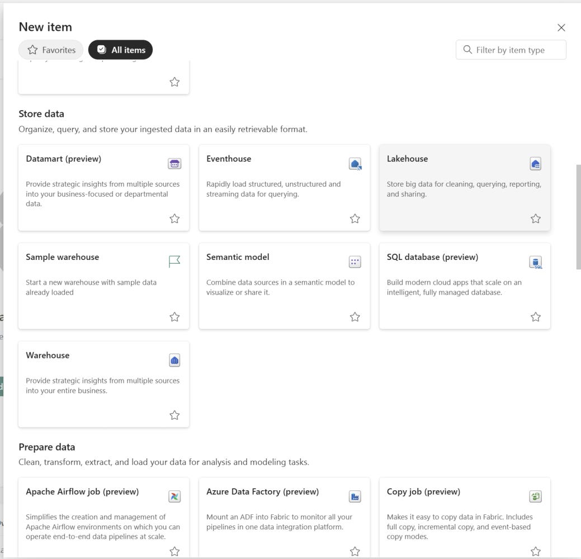Switch to the Favorites tab
Screen dimensions: 581x559
click(x=51, y=50)
